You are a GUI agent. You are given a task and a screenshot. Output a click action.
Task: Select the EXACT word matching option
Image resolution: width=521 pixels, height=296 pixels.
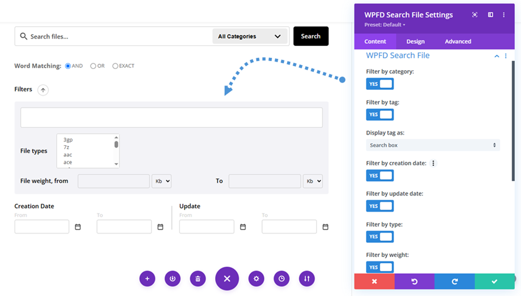pyautogui.click(x=115, y=66)
